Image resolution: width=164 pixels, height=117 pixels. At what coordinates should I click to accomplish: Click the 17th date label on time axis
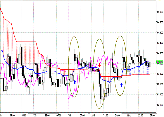(35, 116)
